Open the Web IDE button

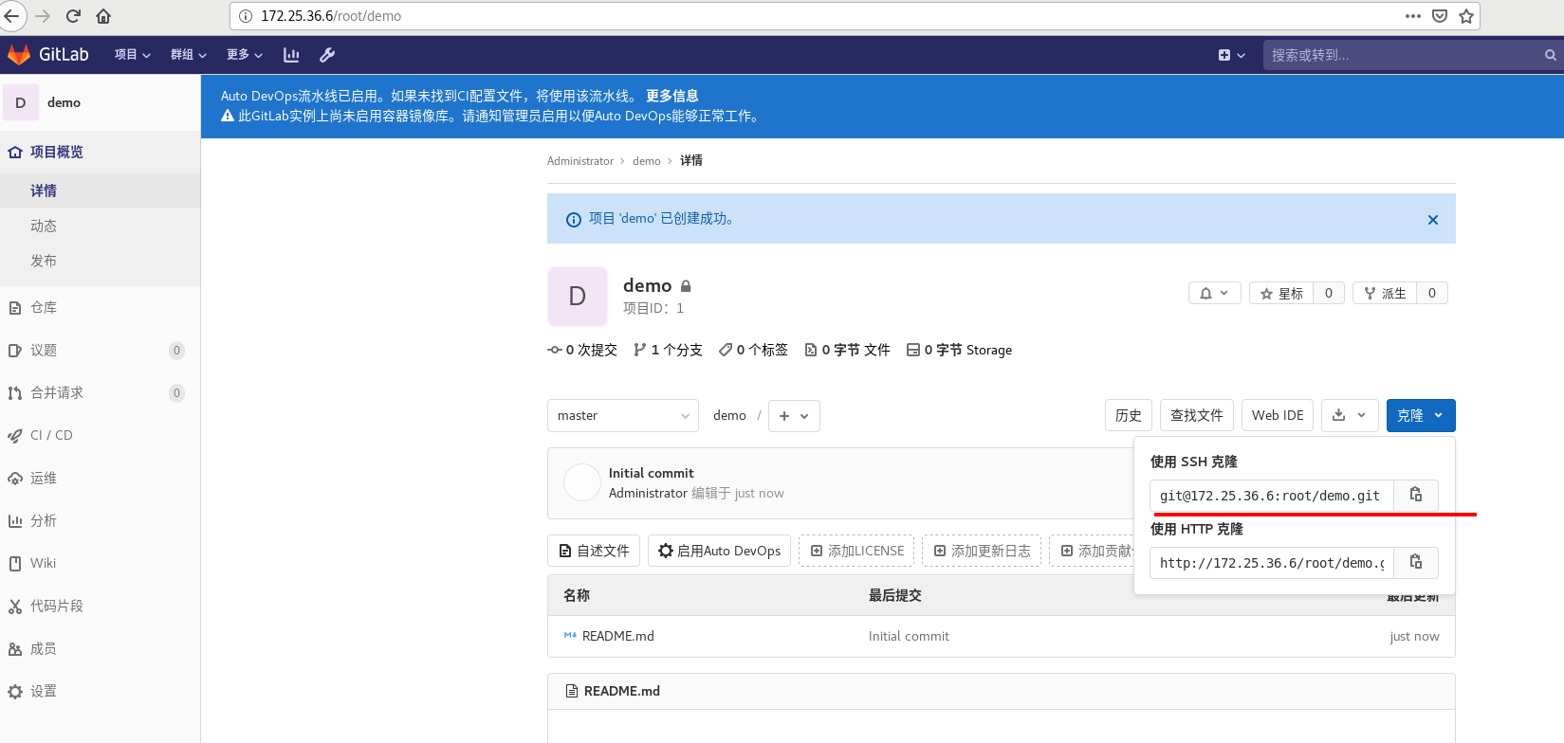pyautogui.click(x=1278, y=415)
